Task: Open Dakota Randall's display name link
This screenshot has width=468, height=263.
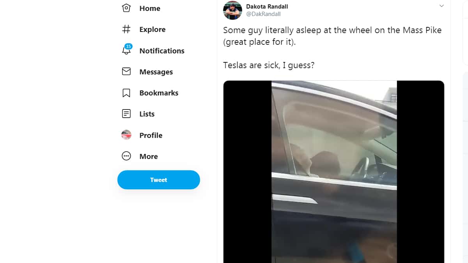Action: (267, 7)
